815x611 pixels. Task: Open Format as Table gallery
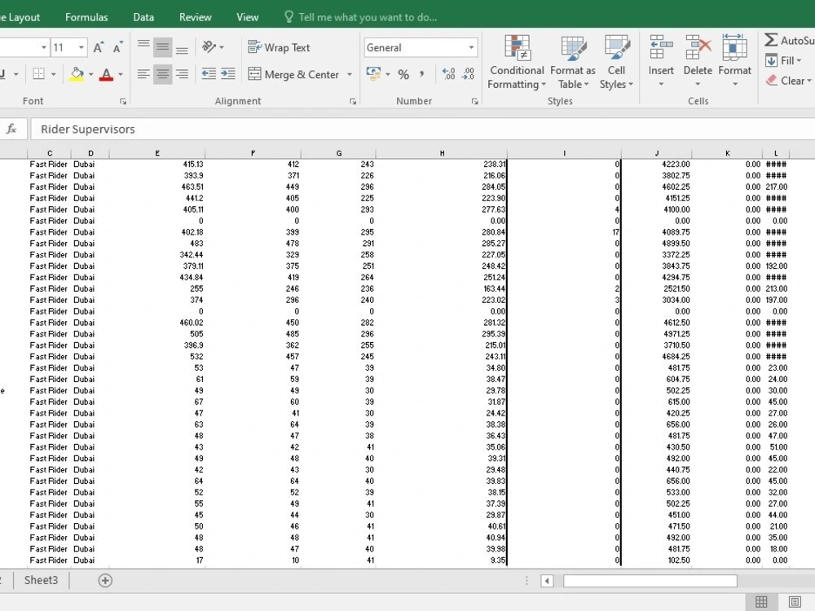tap(573, 63)
